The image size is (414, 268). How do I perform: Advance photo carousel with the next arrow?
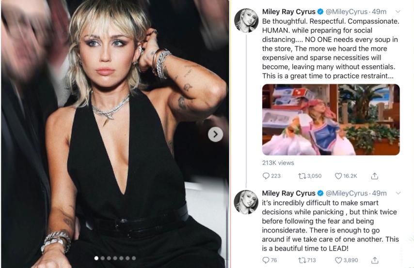[216, 134]
